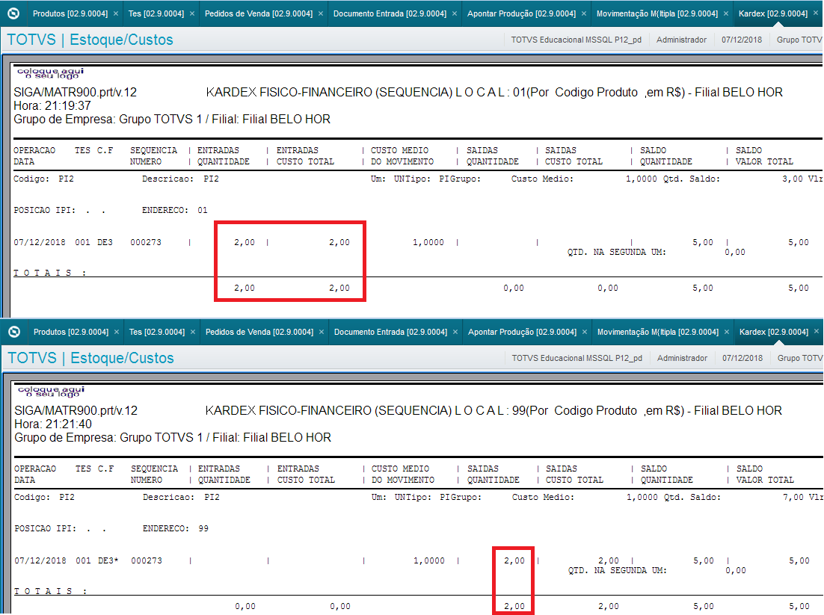
Task: Click SIGA/MATR900.prt/v.12 text in lower report
Action: point(76,411)
